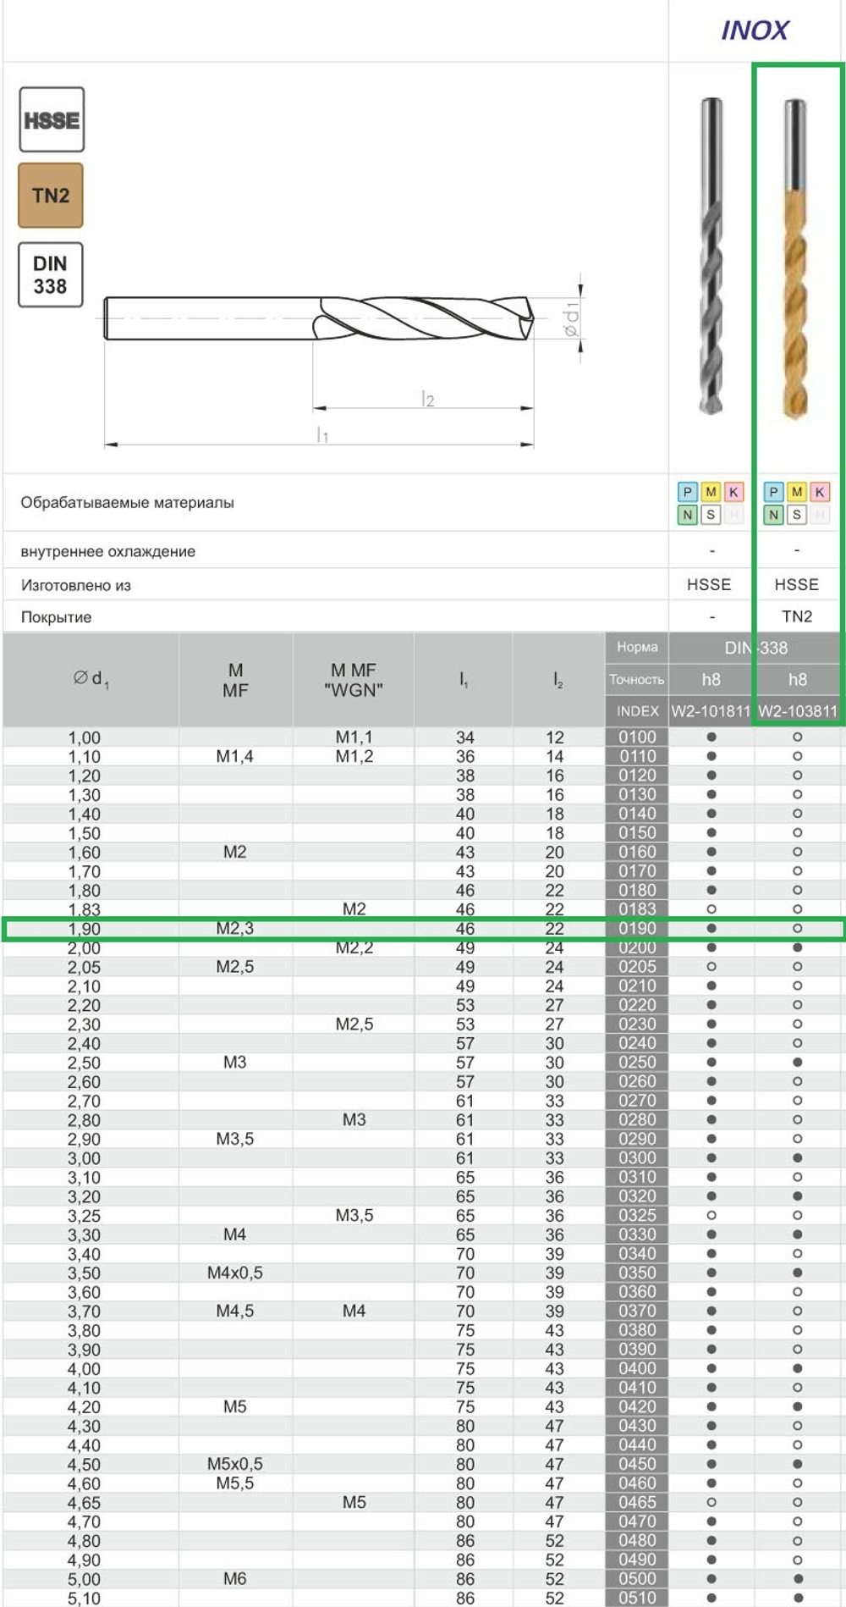
Task: Click the W2-103811 index column header
Action: (x=798, y=711)
